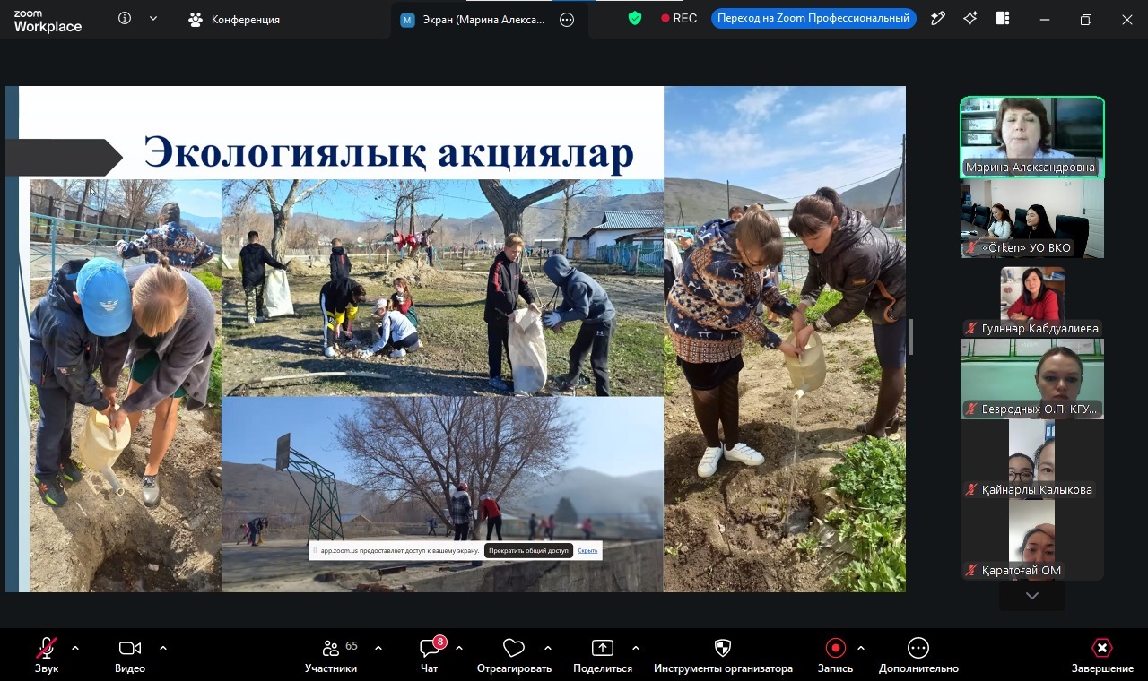Image resolution: width=1148 pixels, height=681 pixels.
Task: Unmute the microphone with Звук
Action: tap(47, 655)
